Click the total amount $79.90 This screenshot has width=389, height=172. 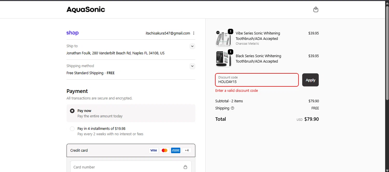311,119
